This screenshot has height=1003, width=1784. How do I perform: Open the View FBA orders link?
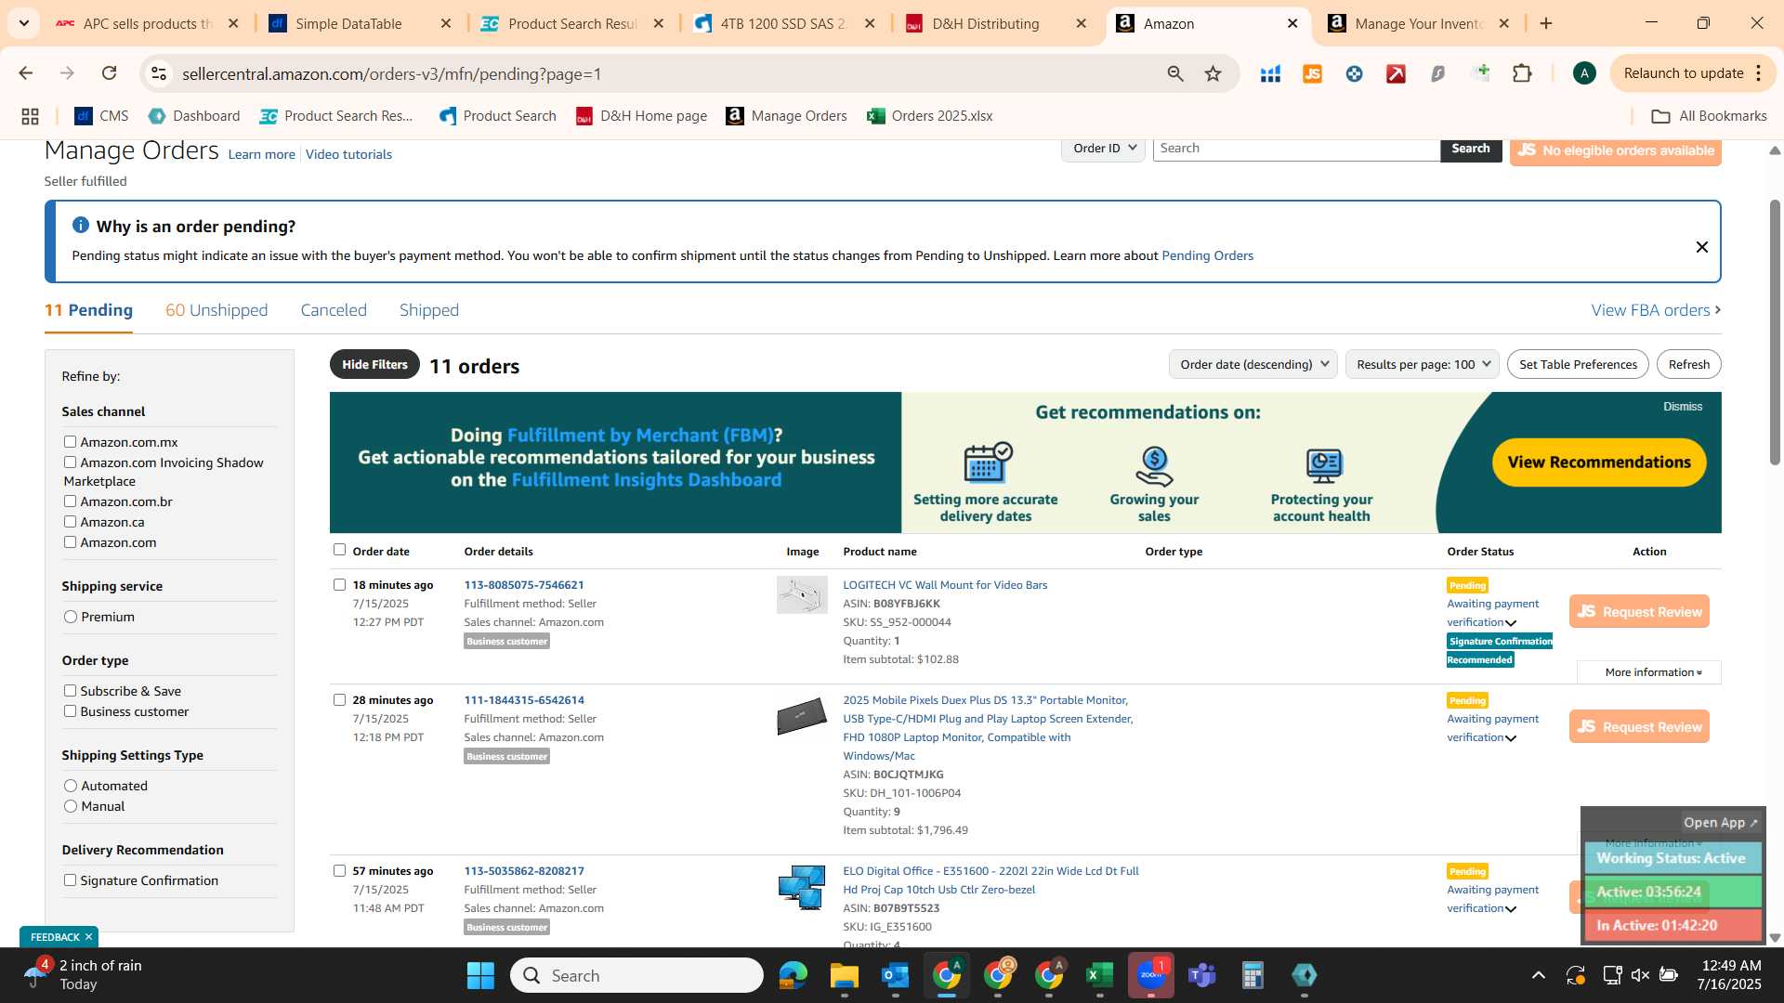pos(1656,310)
